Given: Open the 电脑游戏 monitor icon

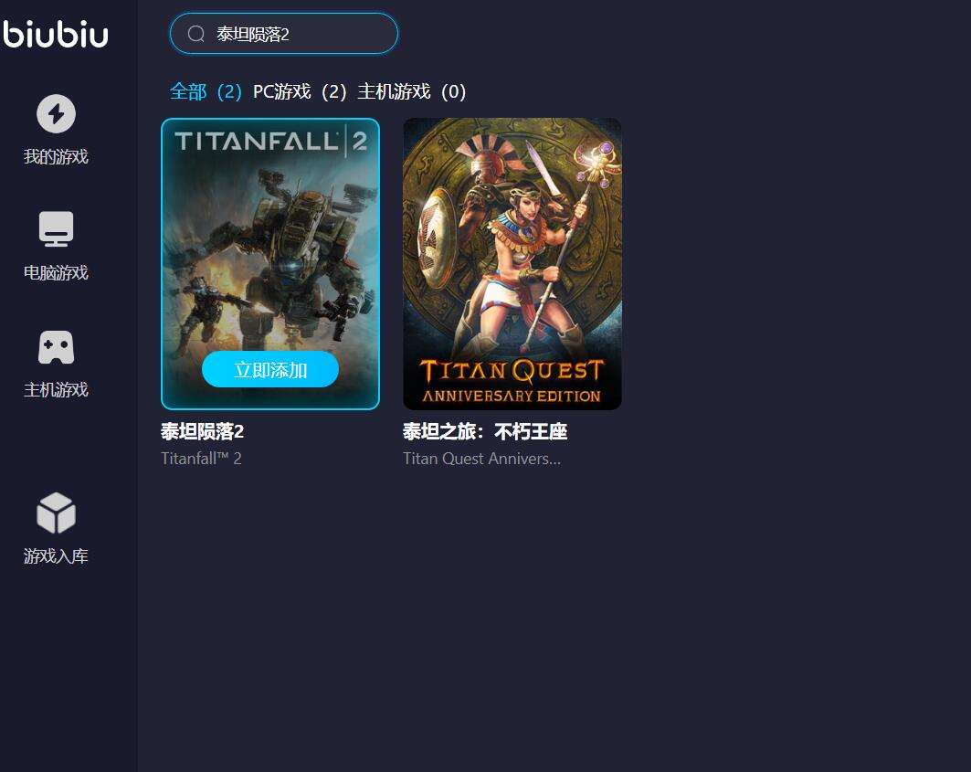Looking at the screenshot, I should pyautogui.click(x=56, y=229).
